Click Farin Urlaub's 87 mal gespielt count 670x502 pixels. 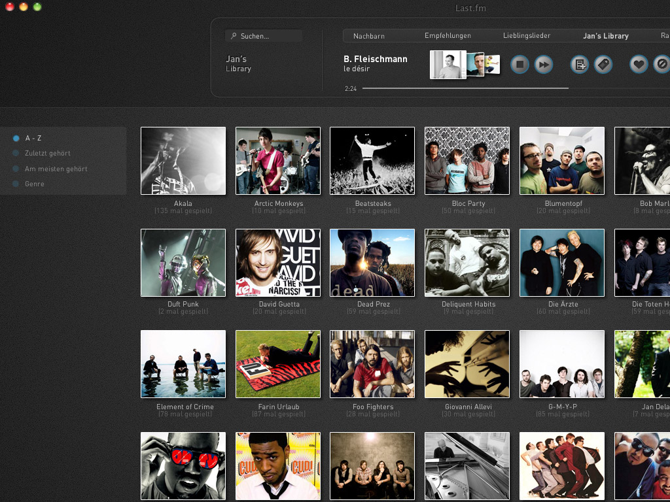(279, 414)
